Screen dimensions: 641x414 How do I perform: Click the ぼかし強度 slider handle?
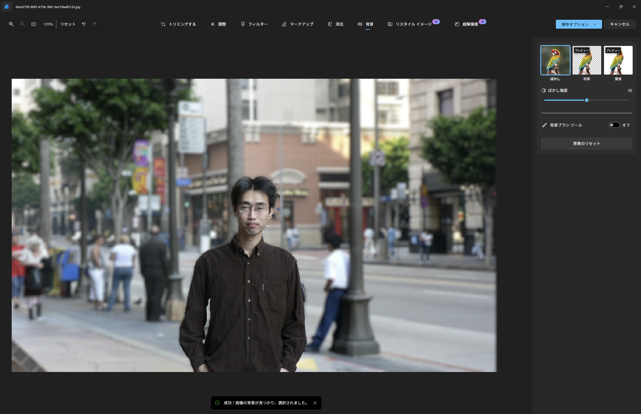coord(587,100)
